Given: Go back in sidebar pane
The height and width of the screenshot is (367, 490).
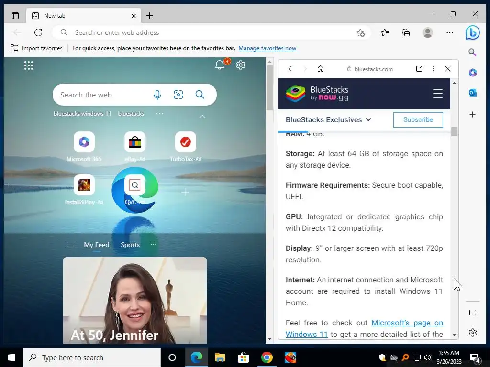Looking at the screenshot, I should (290, 69).
